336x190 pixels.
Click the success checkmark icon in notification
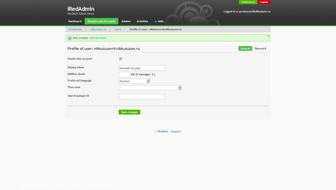70,38
